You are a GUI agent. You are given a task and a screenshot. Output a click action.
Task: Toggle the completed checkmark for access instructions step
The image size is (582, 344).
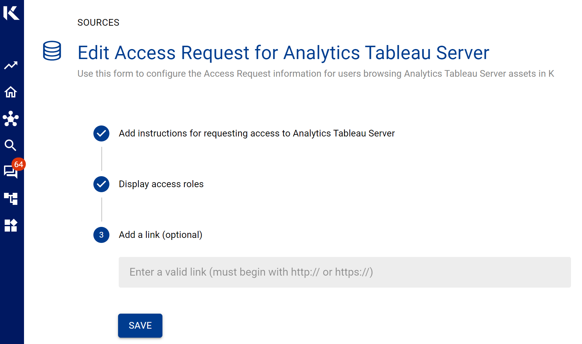[x=101, y=133]
